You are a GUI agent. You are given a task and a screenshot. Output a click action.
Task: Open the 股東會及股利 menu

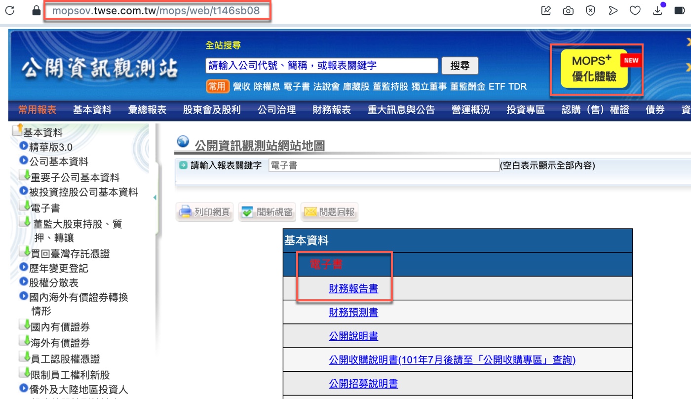point(212,110)
